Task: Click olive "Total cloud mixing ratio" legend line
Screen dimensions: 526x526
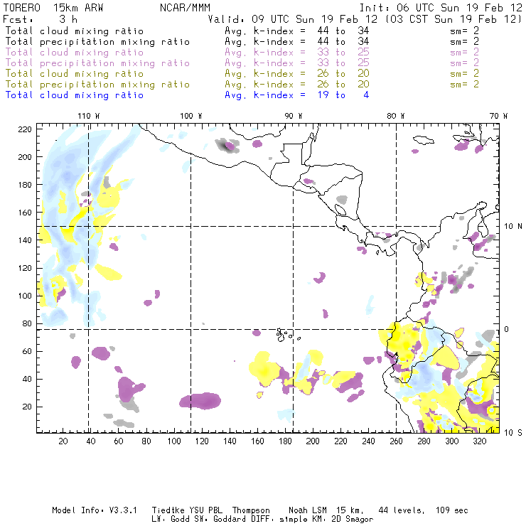Action: 75,74
